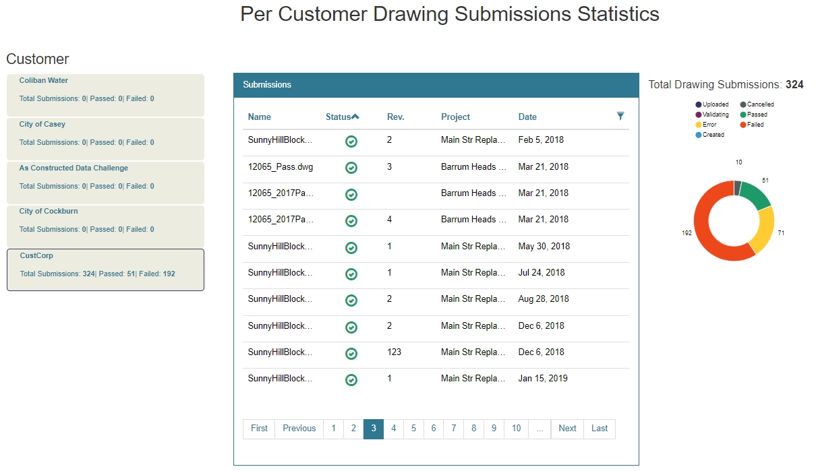This screenshot has height=471, width=816.
Task: Sort table by Name column header
Action: (260, 117)
